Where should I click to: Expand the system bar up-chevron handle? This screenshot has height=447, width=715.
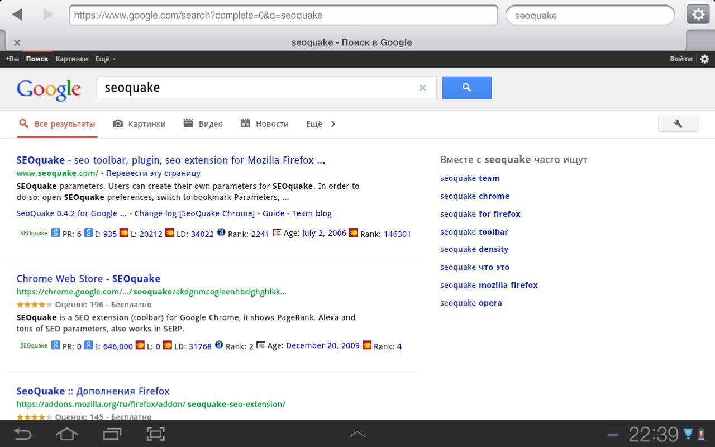click(357, 434)
